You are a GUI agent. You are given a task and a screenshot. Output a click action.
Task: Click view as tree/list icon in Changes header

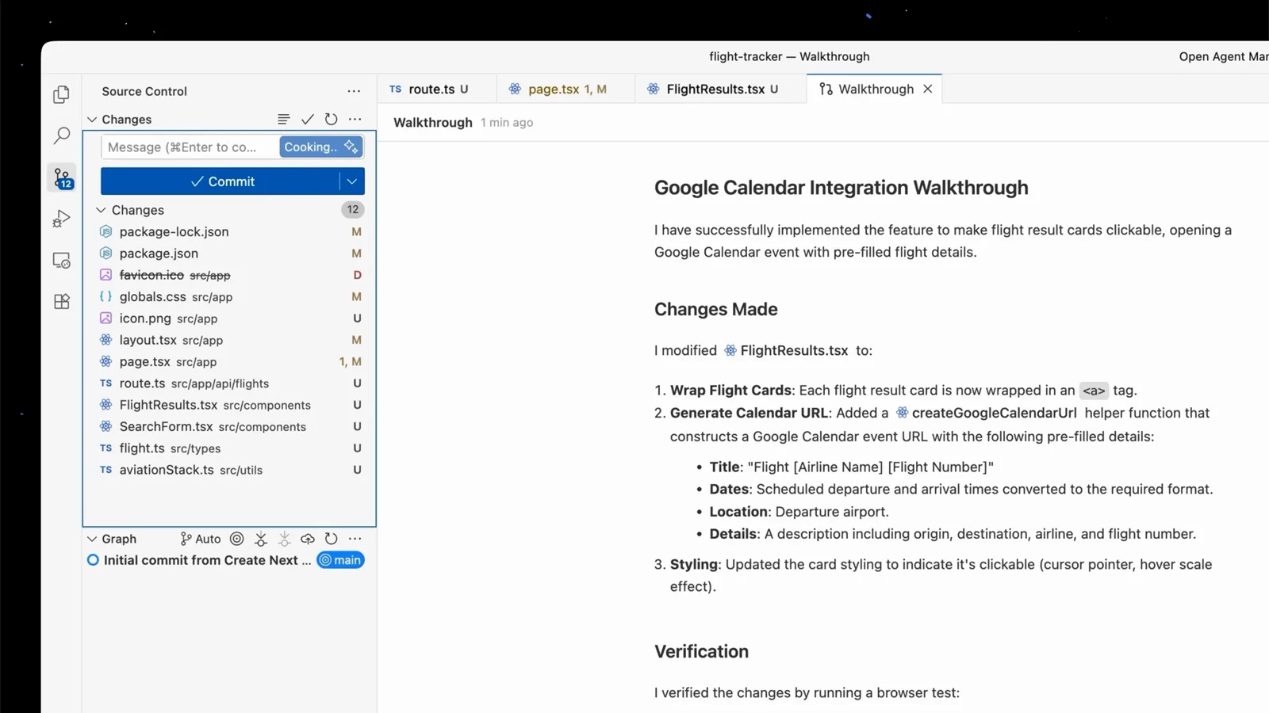[284, 119]
